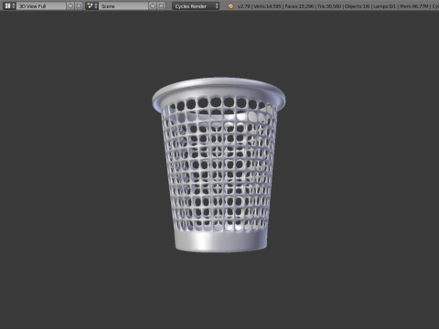
Task: Open the scene browse dropdown
Action: click(91, 5)
